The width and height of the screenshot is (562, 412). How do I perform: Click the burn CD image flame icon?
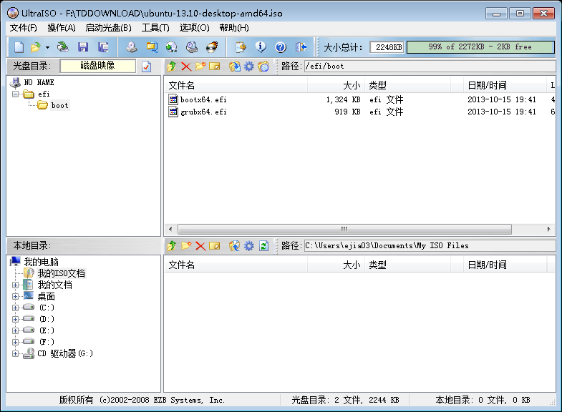[212, 47]
